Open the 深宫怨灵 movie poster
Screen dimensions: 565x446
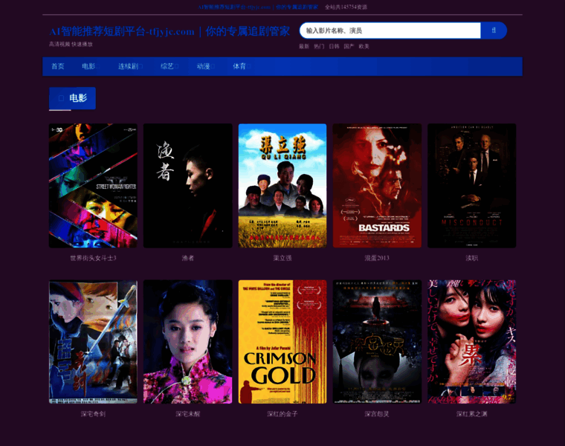tap(377, 342)
